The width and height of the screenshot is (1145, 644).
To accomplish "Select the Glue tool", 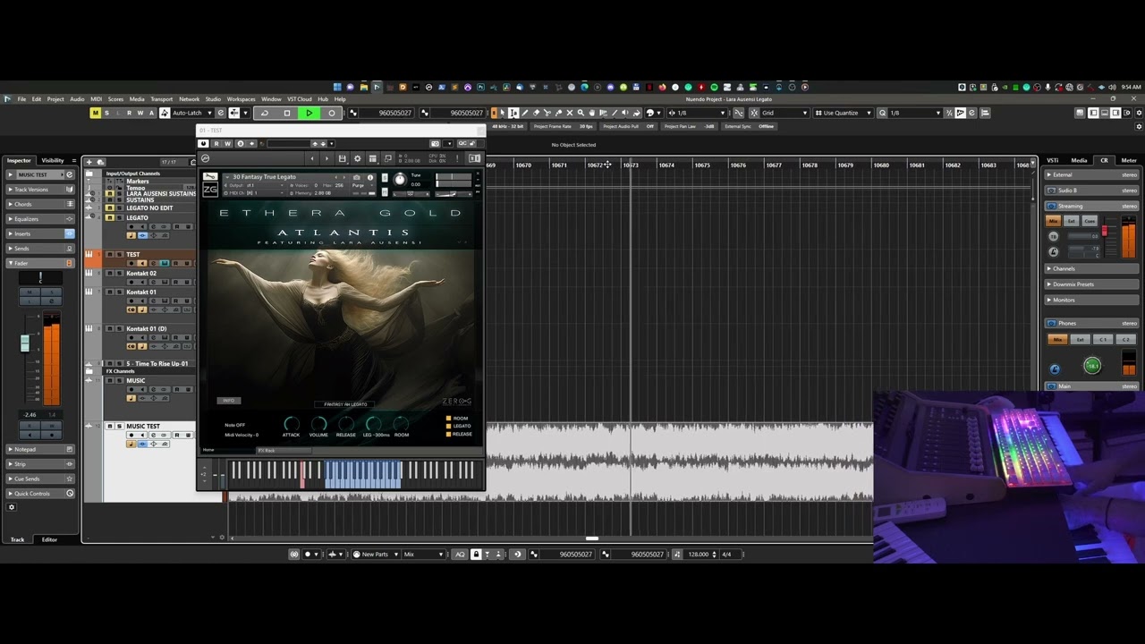I will click(558, 113).
